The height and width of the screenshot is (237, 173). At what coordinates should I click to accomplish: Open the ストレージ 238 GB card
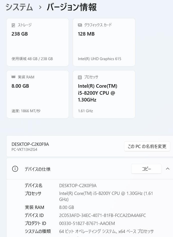tap(37, 42)
